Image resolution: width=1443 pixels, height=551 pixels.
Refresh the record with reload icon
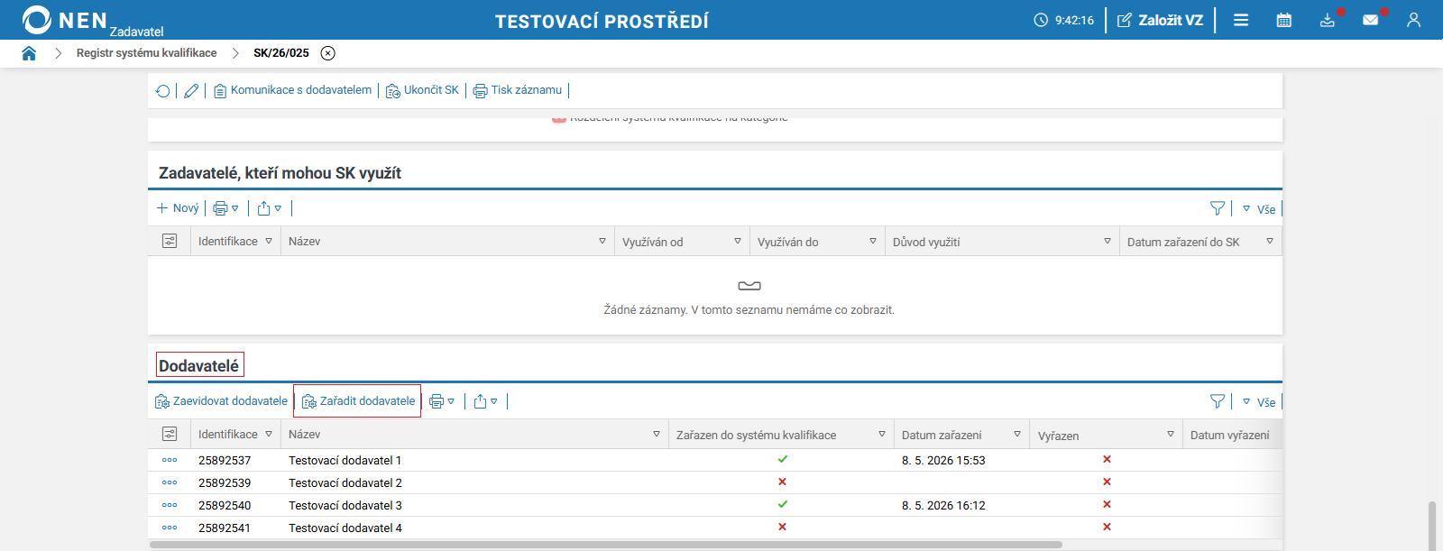[x=162, y=90]
